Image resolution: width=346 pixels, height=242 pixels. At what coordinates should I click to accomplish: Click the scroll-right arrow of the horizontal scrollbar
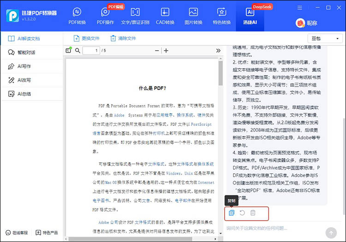tap(215, 239)
